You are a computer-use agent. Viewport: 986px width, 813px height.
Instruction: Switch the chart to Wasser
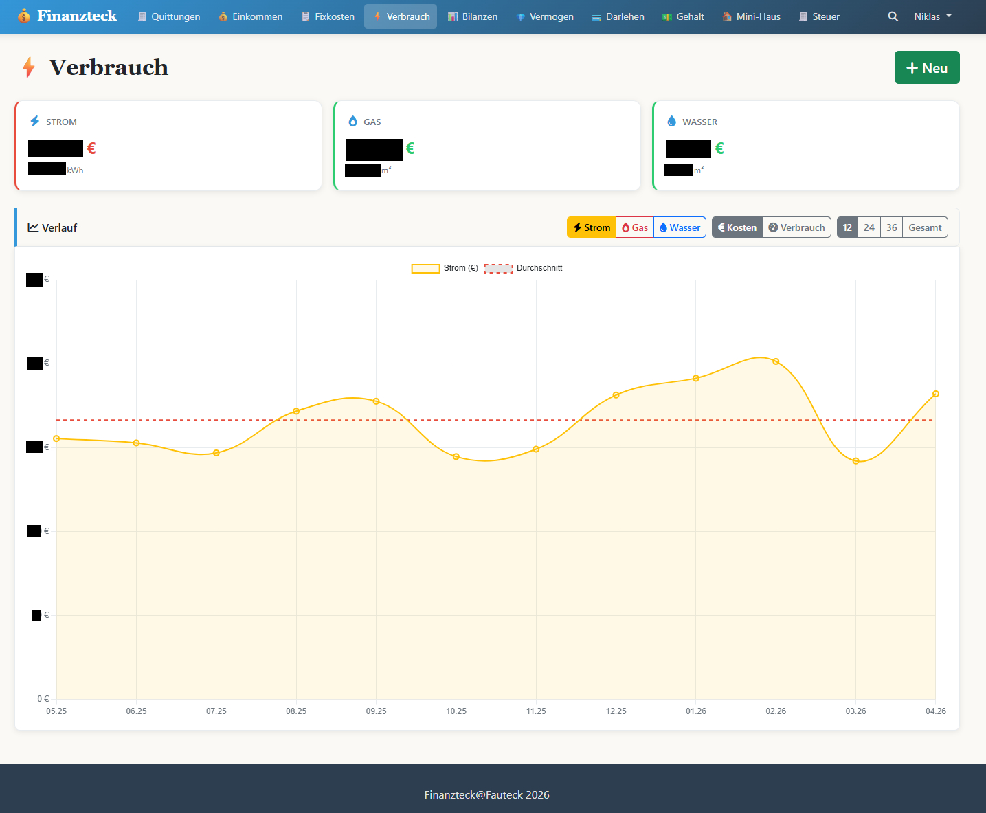click(x=680, y=227)
